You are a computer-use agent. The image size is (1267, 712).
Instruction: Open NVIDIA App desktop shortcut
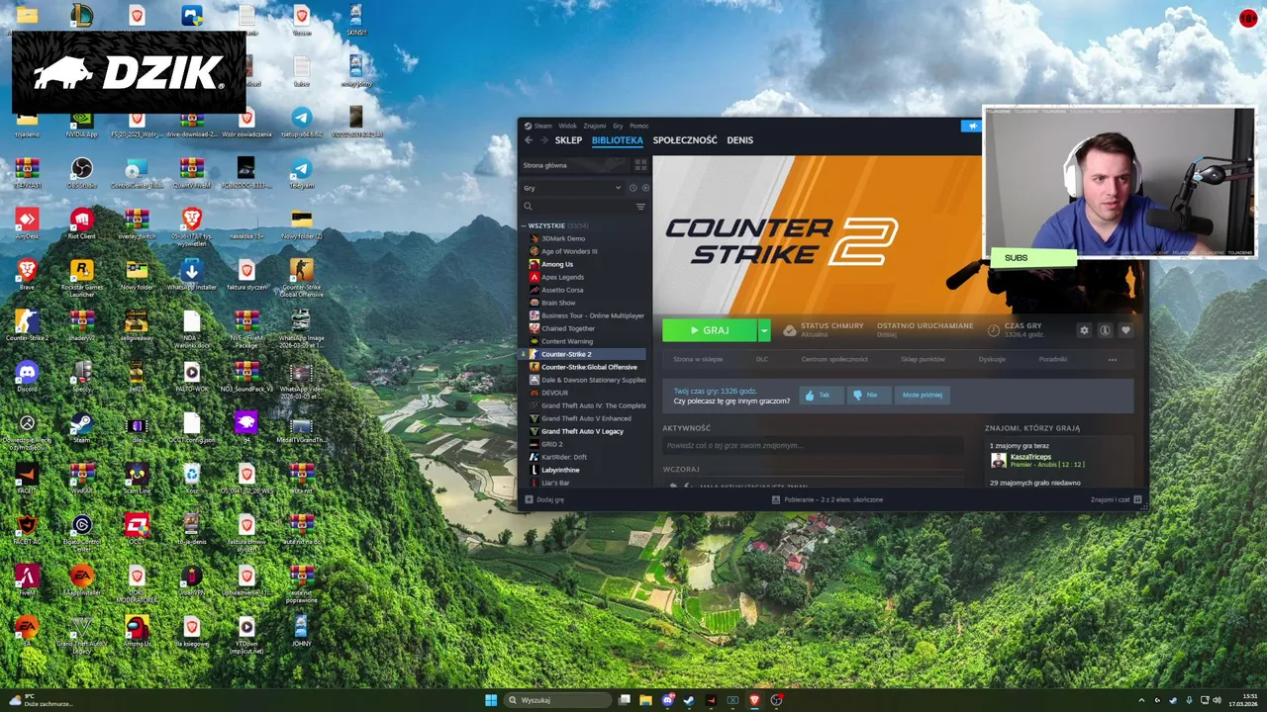[x=82, y=121]
